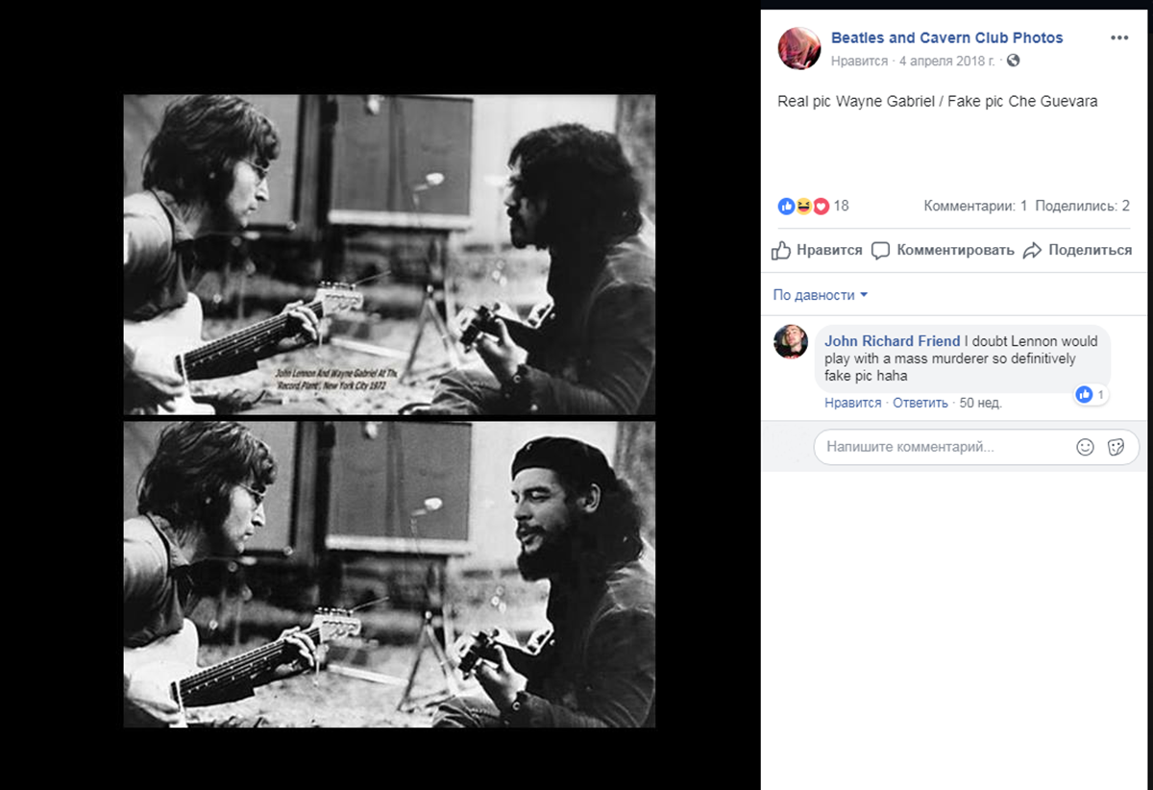Open Beatles and Cavern Club Photos page

(x=946, y=37)
